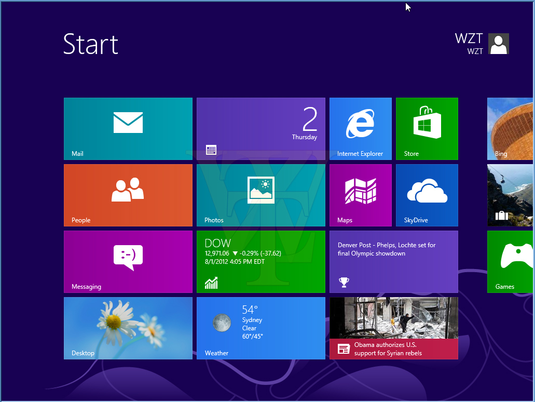This screenshot has width=535, height=402.
Task: Open the Calendar tile showing Thursday 2
Action: coord(260,128)
